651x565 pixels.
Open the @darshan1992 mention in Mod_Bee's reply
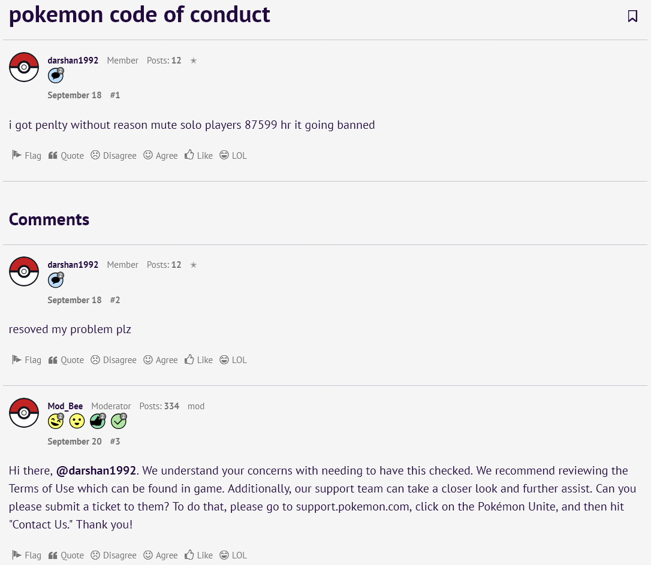tap(96, 470)
